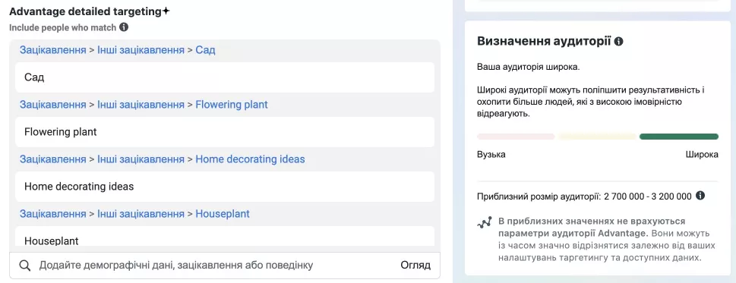Click Зацікавлення in the Сад breadcrumb
The height and width of the screenshot is (283, 736).
[53, 50]
